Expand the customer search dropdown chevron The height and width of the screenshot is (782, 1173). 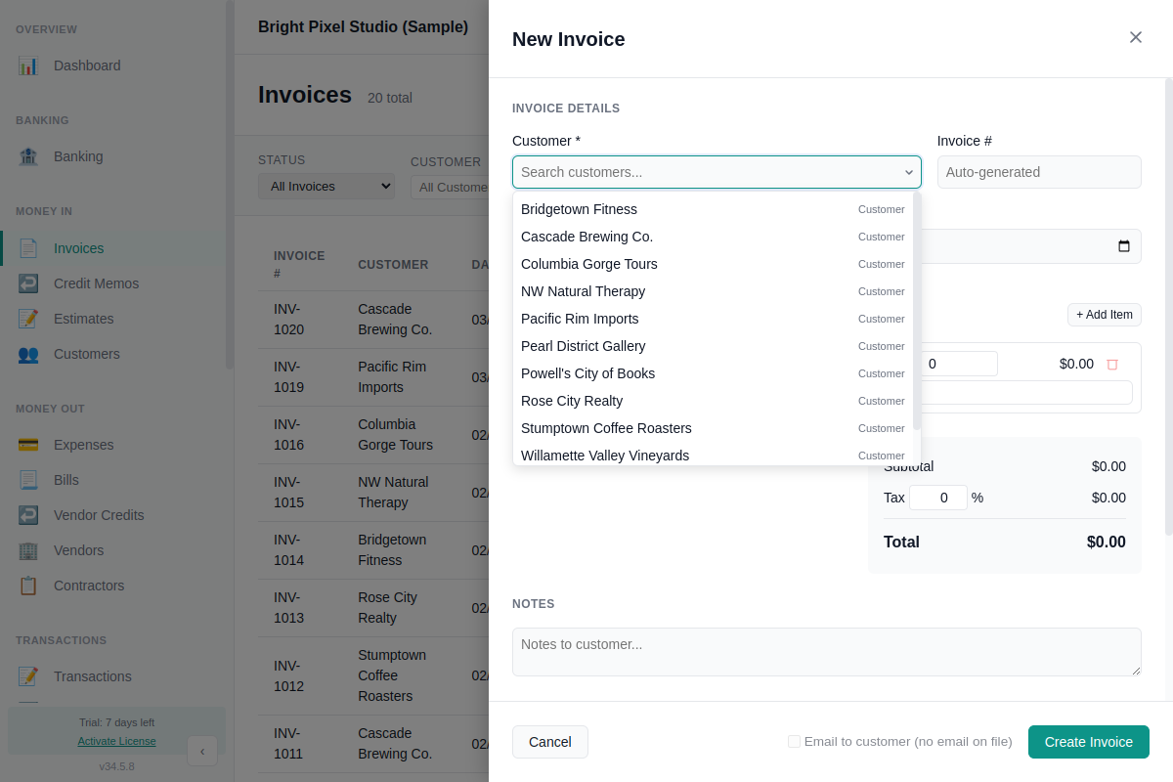(x=907, y=172)
